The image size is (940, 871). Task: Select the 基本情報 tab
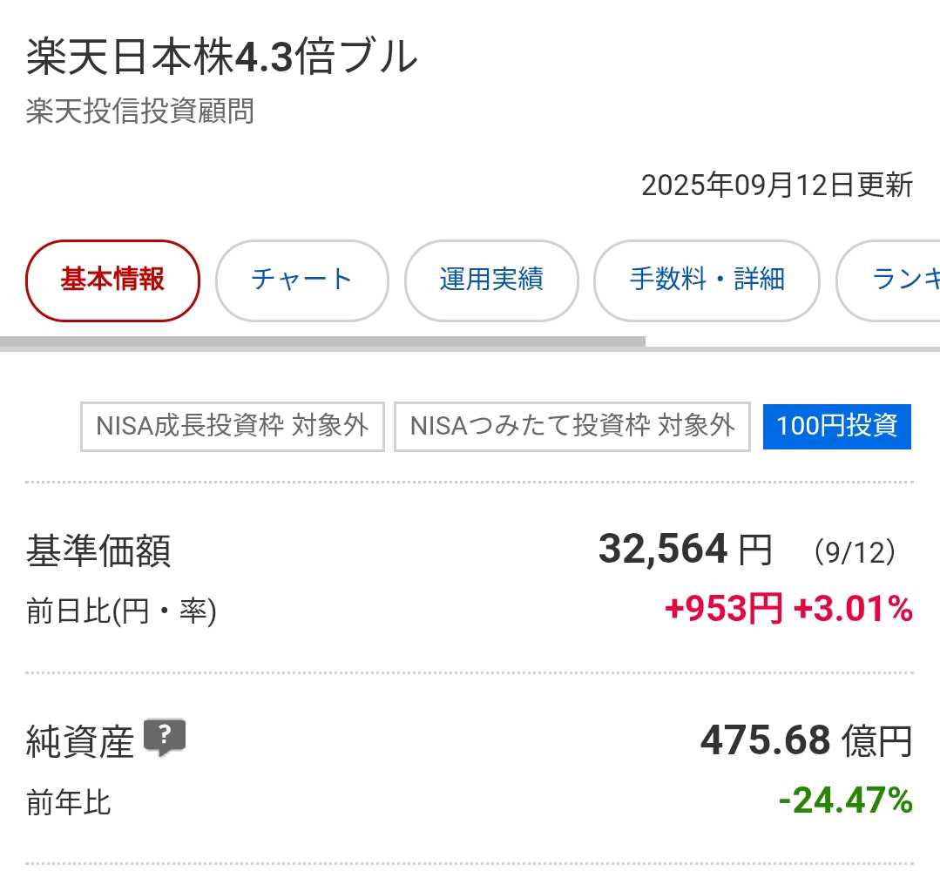tap(113, 280)
